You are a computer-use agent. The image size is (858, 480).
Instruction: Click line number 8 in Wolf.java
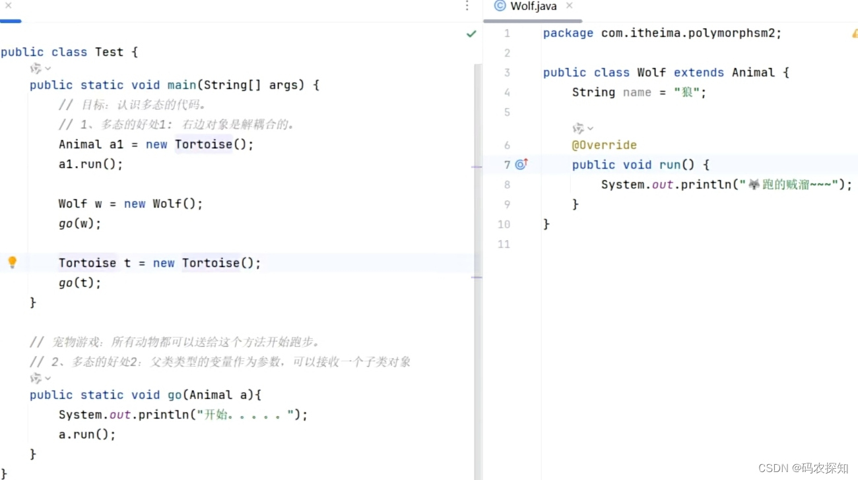pyautogui.click(x=507, y=185)
